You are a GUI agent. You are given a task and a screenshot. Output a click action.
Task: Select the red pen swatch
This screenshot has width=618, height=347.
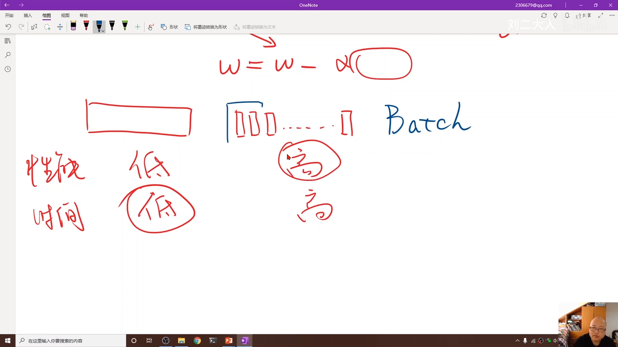(x=86, y=26)
